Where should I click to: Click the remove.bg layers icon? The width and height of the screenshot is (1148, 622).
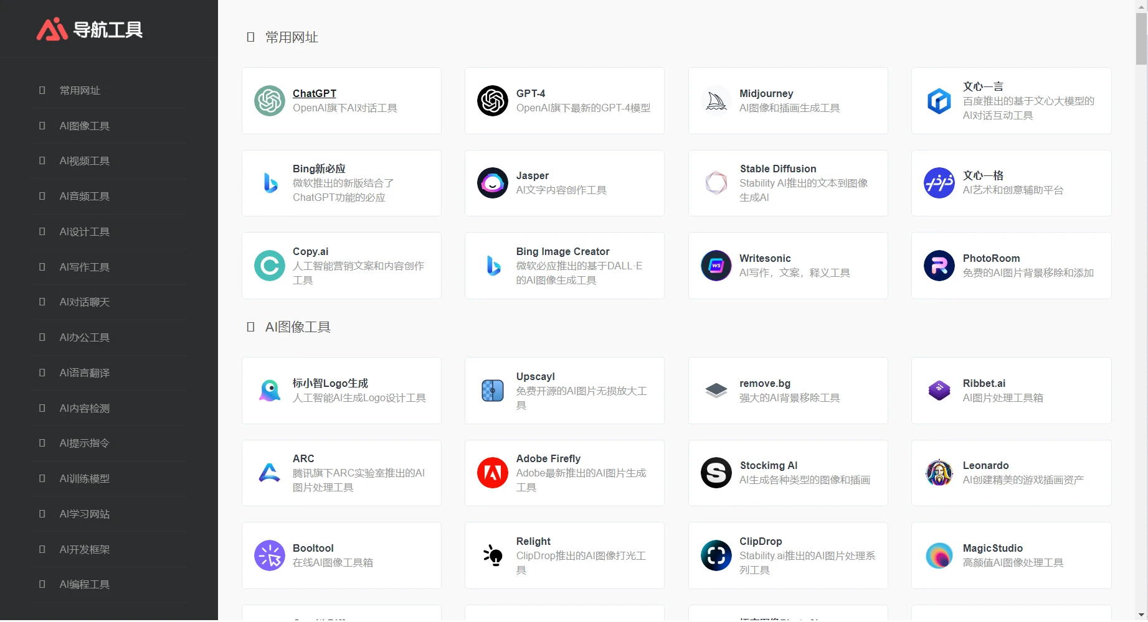pyautogui.click(x=716, y=391)
